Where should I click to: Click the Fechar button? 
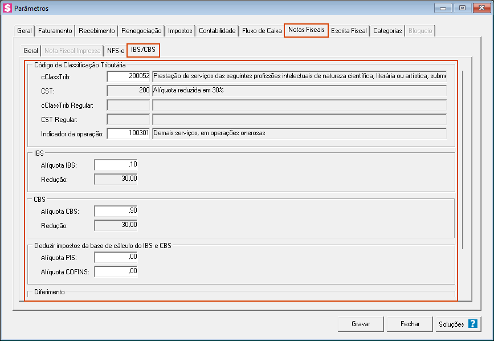coord(410,324)
